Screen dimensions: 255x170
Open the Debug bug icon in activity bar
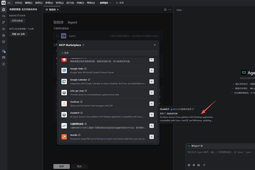[4, 35]
